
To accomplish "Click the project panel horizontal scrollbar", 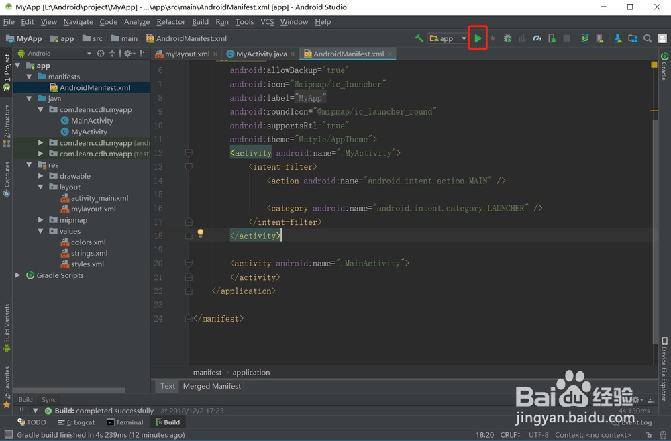I will [69, 390].
